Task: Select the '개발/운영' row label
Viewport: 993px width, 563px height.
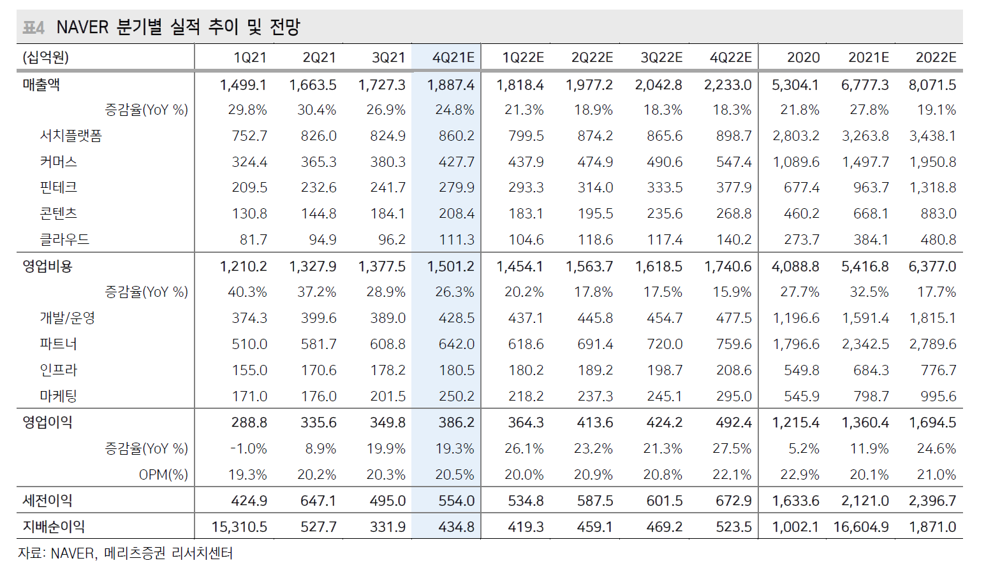Action: pos(68,318)
